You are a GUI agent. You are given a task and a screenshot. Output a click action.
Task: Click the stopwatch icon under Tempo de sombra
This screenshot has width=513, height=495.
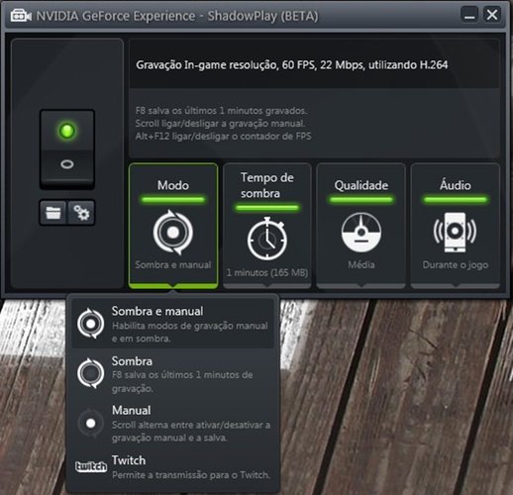267,239
